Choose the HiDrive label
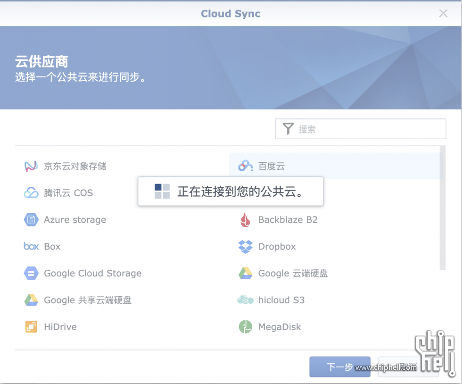This screenshot has height=384, width=462. [x=60, y=327]
